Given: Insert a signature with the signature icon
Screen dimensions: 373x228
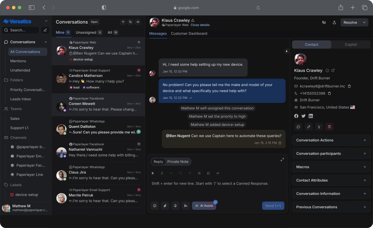Looking at the screenshot, I should [x=186, y=206].
